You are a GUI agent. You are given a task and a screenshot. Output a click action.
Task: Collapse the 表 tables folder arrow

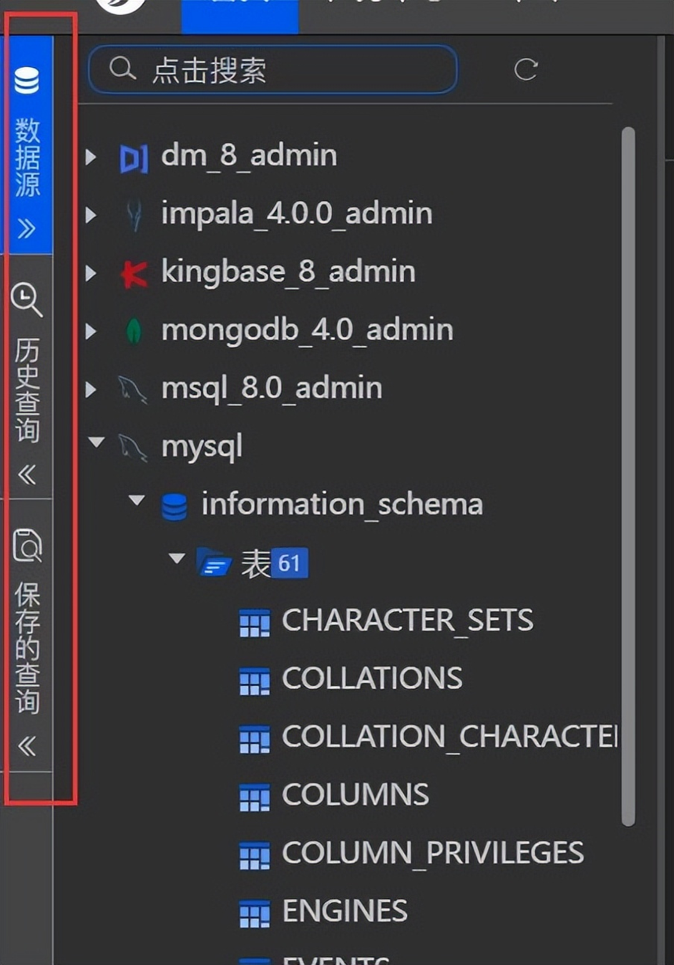177,558
